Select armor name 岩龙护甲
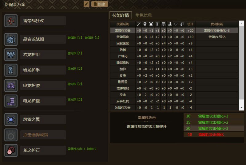The width and height of the screenshot is (246, 165). pyautogui.click(x=43, y=55)
